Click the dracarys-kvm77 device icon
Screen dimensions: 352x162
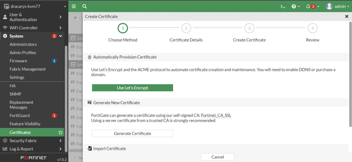click(6, 6)
